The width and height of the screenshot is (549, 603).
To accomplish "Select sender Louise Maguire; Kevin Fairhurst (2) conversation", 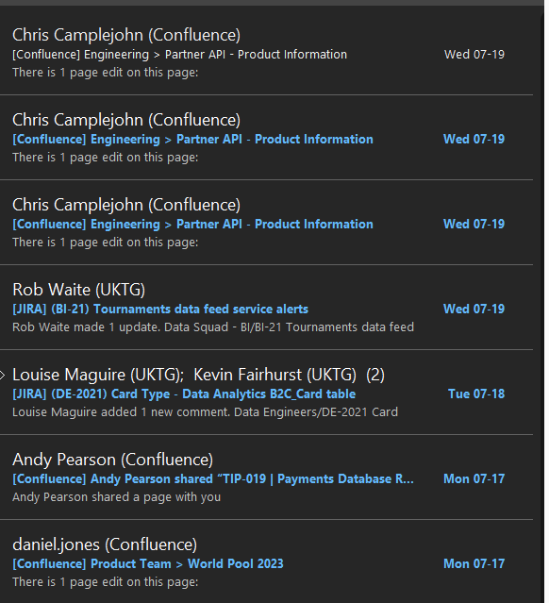I will 198,375.
